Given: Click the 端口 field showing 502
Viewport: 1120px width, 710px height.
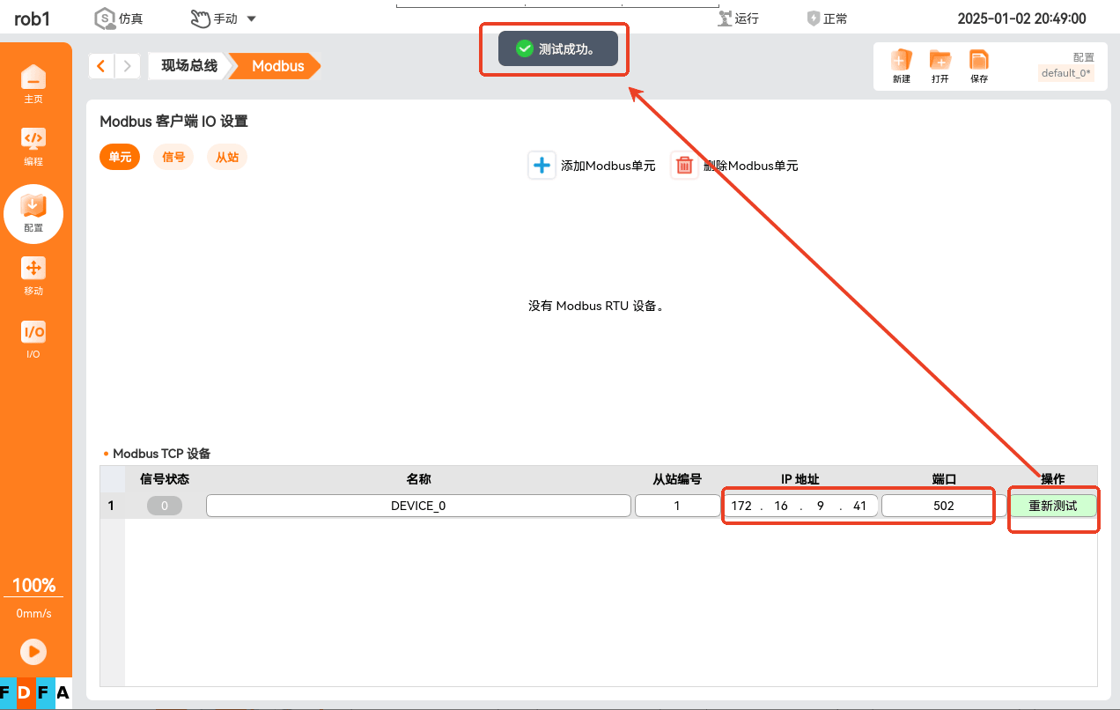Looking at the screenshot, I should coord(944,506).
